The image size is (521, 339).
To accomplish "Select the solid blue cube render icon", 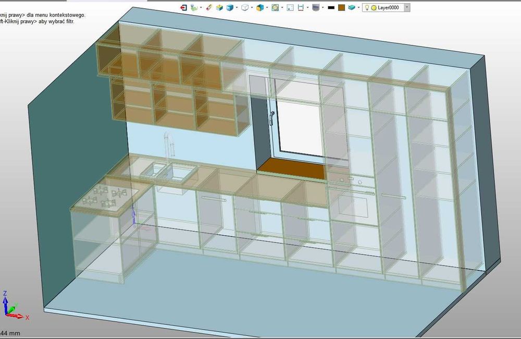I will [230, 7].
